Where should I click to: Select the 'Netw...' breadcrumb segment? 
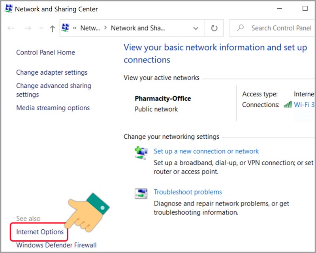pos(90,28)
